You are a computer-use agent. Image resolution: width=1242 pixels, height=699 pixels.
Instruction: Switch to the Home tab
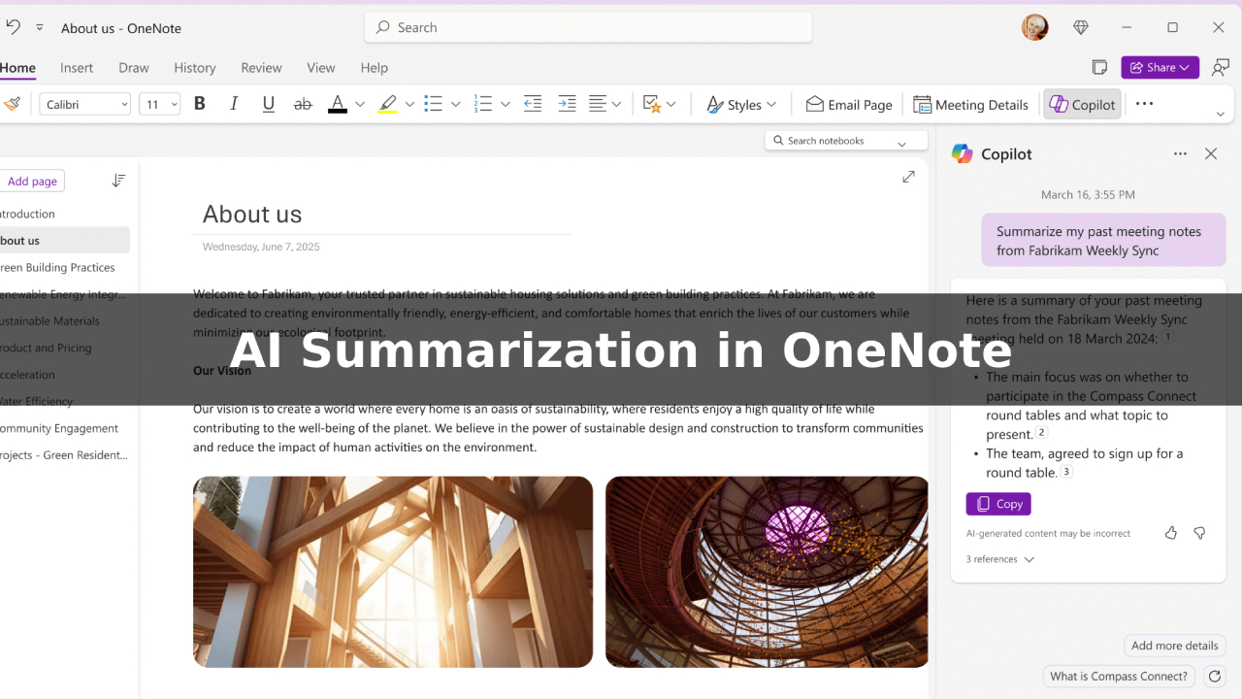pyautogui.click(x=17, y=68)
